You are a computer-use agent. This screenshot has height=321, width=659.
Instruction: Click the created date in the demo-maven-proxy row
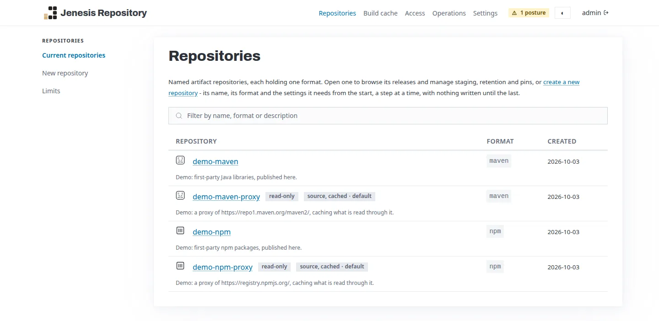pos(563,197)
